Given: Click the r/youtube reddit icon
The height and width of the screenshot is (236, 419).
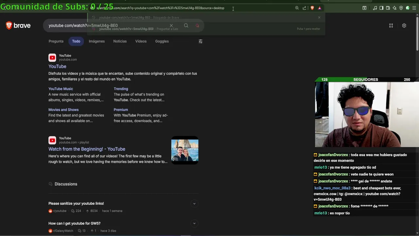Looking at the screenshot, I should (x=50, y=211).
